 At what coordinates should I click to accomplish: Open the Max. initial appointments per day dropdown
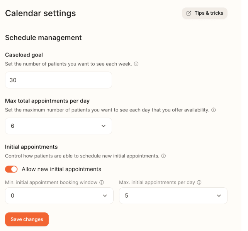(173, 196)
